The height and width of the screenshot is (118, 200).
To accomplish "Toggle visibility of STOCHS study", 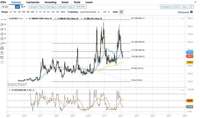I will point(12,90).
